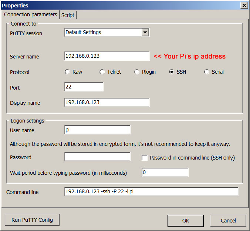Click the 'PuTTY session' label
Screen dimensions: 250x231
click(x=26, y=33)
